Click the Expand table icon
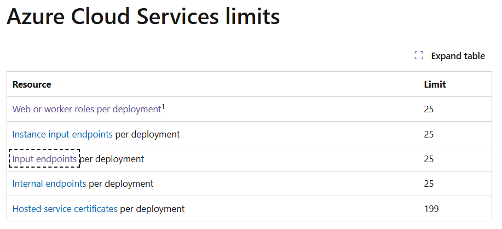 pyautogui.click(x=419, y=55)
